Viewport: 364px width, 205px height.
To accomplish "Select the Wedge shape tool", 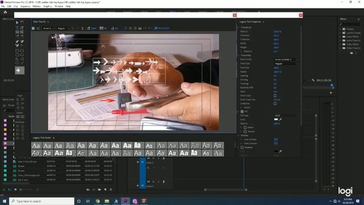I will point(17,59).
